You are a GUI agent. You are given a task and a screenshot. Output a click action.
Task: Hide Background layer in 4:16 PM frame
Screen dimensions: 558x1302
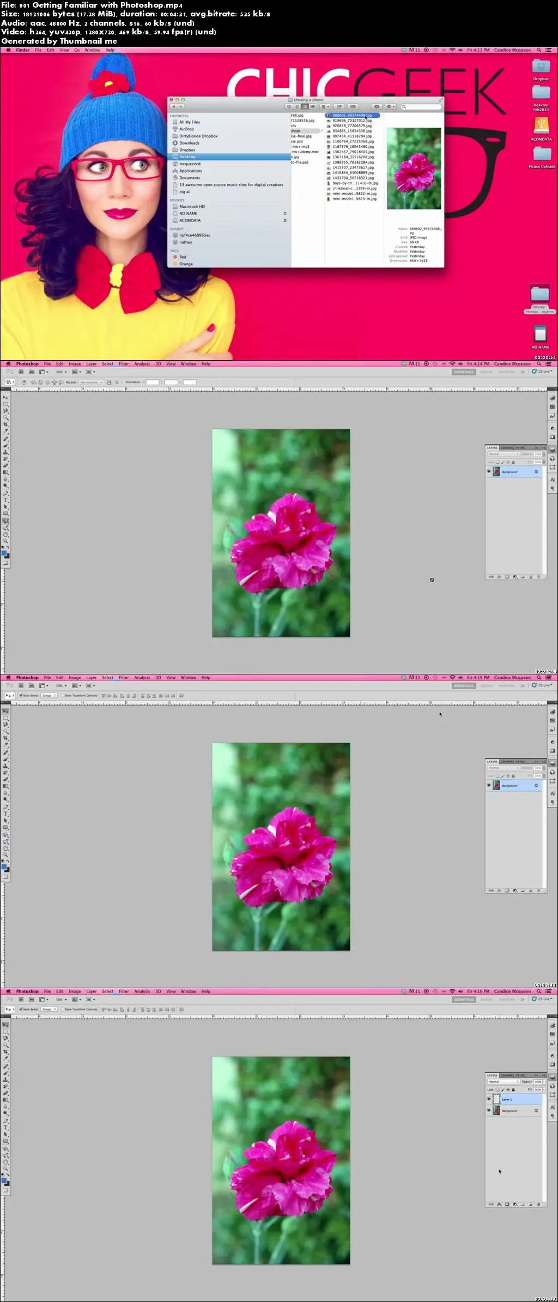click(489, 1110)
